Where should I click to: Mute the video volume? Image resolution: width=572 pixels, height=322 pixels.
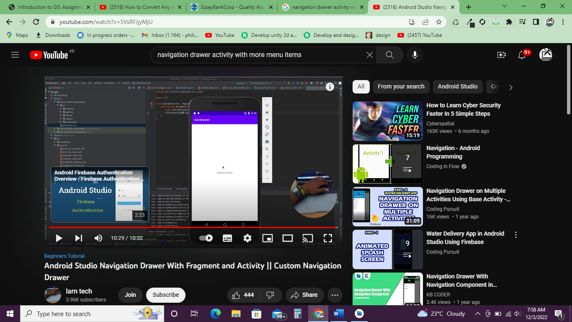tap(98, 238)
